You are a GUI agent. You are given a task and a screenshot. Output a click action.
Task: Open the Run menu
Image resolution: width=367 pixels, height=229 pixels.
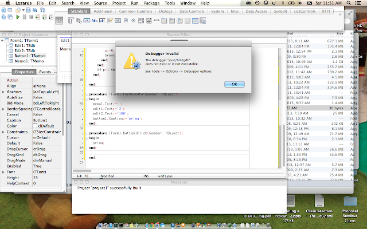click(135, 3)
